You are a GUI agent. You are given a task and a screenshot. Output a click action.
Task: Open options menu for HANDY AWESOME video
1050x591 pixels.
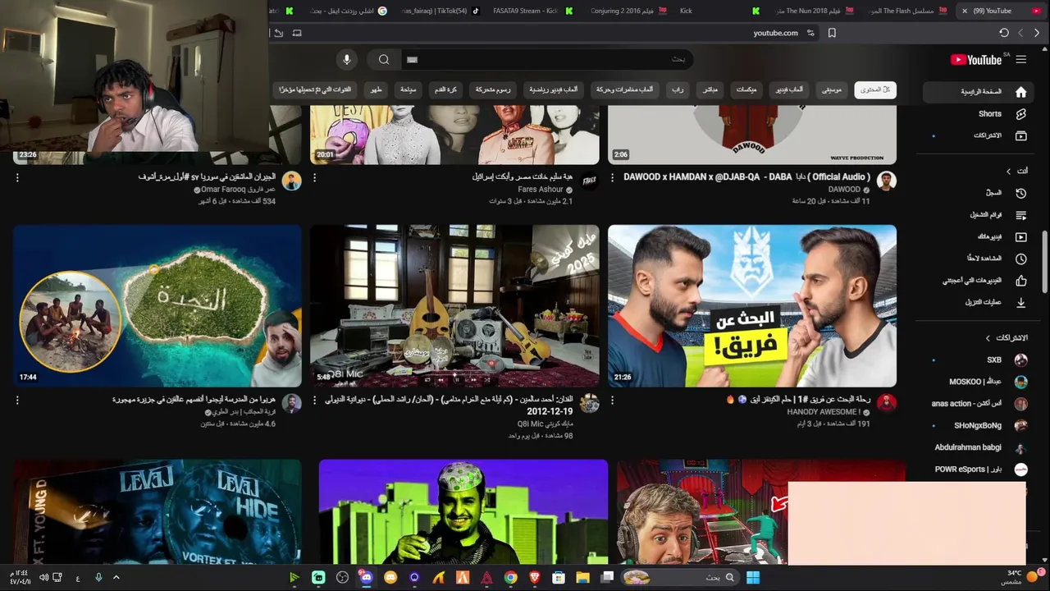click(x=612, y=400)
